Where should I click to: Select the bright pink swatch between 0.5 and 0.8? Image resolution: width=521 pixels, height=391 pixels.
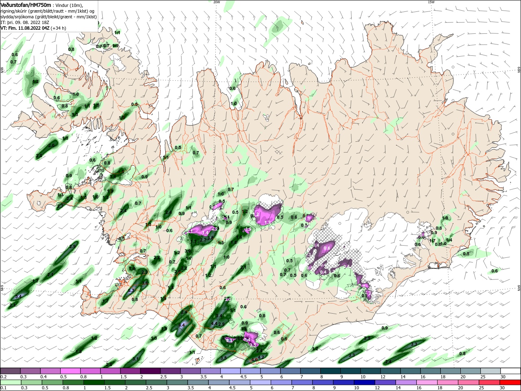[70, 371]
